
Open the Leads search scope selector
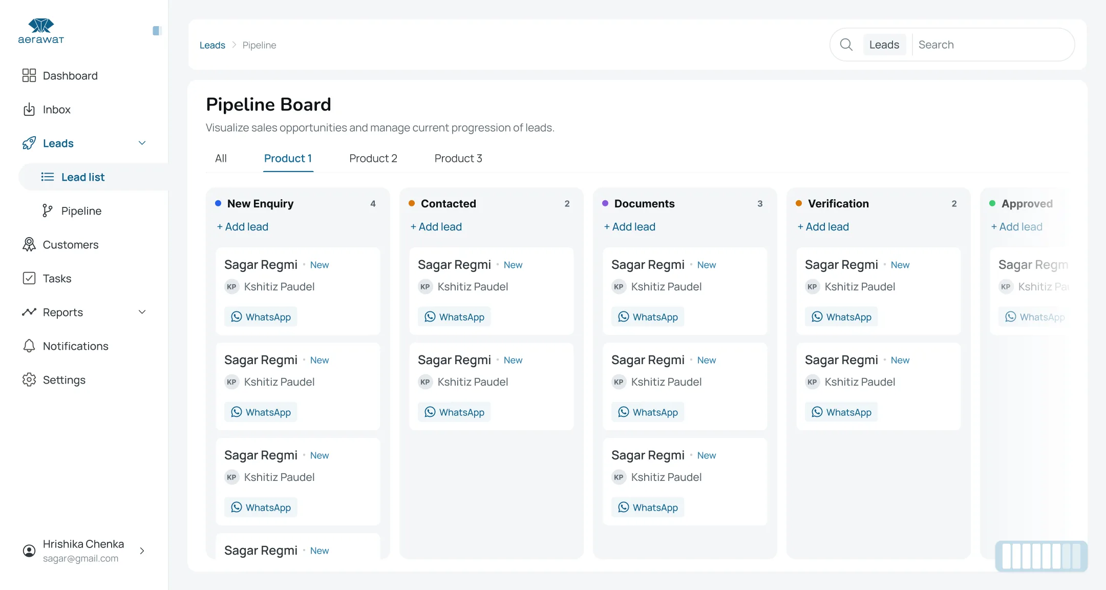[884, 45]
